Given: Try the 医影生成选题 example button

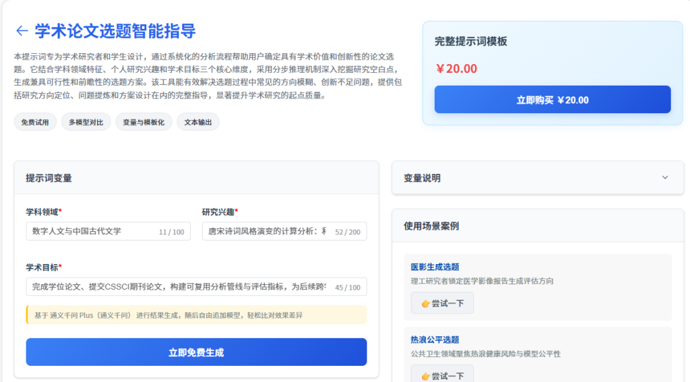Looking at the screenshot, I should coord(442,303).
